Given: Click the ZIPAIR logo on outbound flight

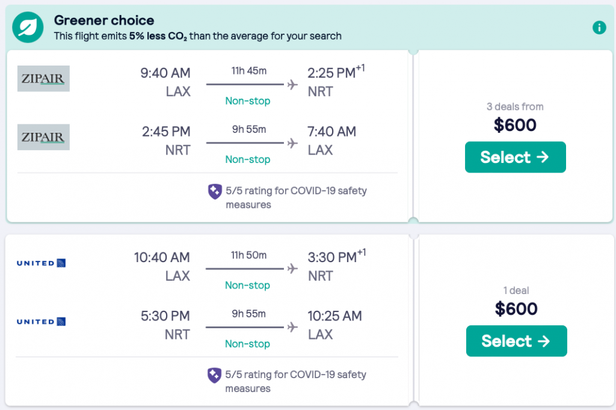Looking at the screenshot, I should (x=43, y=78).
